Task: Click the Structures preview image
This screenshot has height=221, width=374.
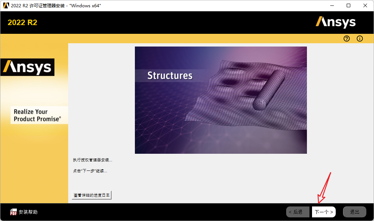Action: [221, 100]
